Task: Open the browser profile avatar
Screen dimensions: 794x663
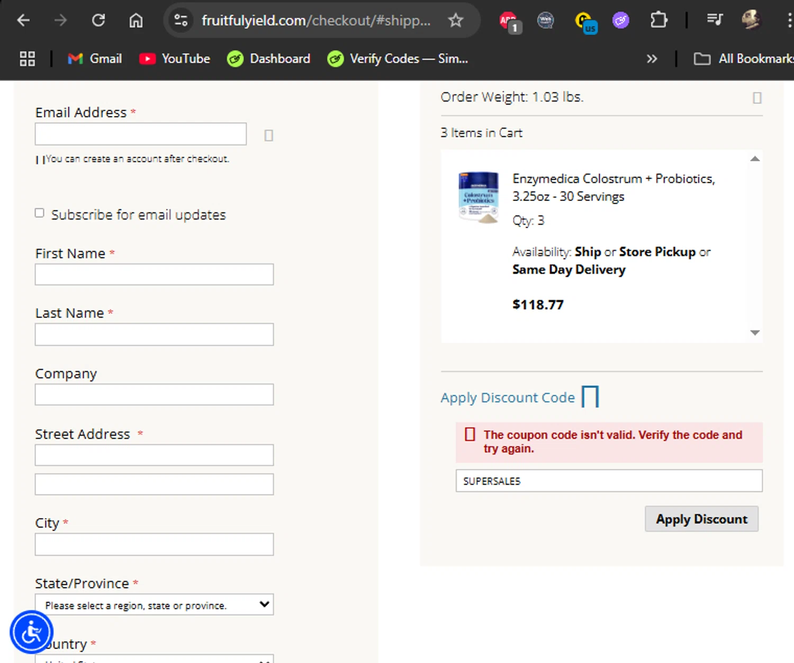Action: coord(751,20)
